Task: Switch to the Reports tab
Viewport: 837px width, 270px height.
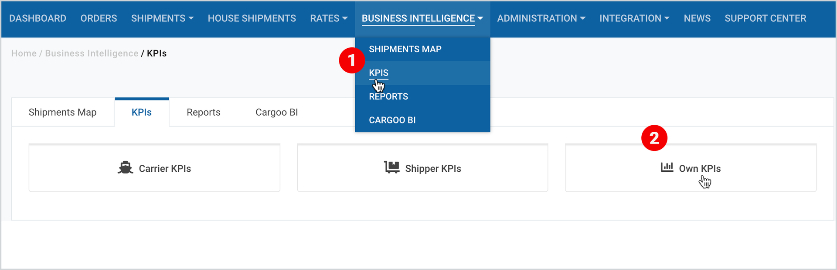Action: [204, 112]
